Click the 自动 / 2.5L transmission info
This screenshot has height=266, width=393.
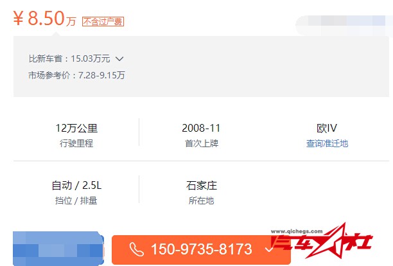(x=76, y=186)
